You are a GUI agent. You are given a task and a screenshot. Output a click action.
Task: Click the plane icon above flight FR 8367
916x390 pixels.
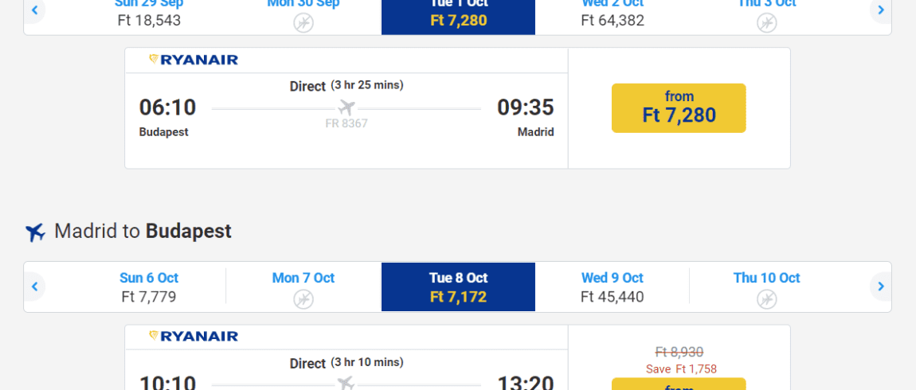pyautogui.click(x=346, y=108)
